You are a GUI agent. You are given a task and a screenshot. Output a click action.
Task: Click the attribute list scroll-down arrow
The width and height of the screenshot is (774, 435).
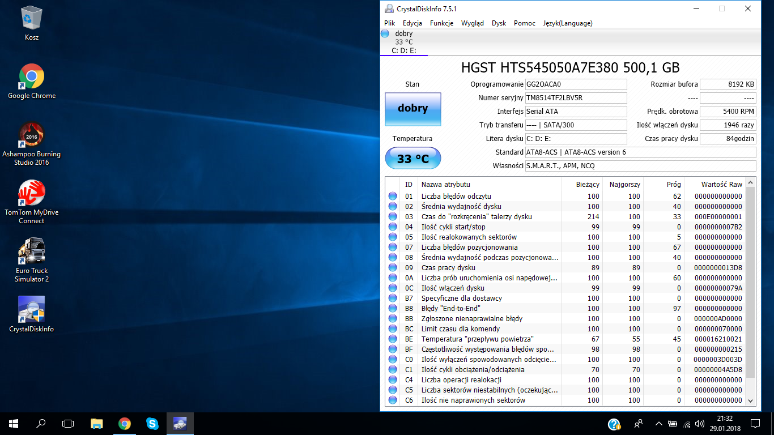point(751,400)
